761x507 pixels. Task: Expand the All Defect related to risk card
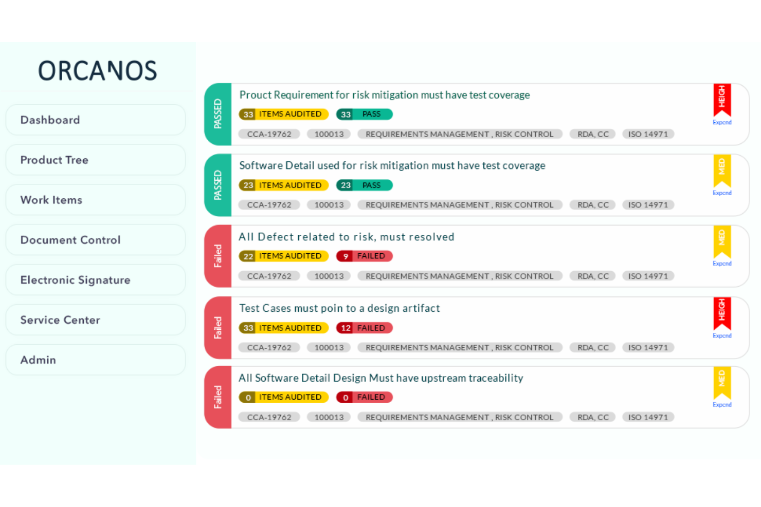coord(722,264)
